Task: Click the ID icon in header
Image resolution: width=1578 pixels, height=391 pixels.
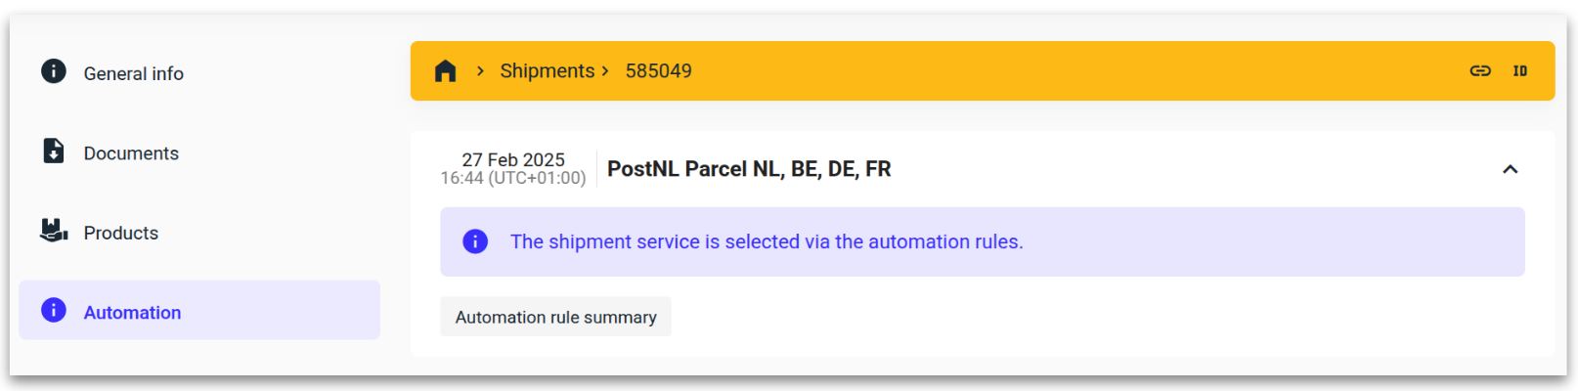Action: point(1520,70)
